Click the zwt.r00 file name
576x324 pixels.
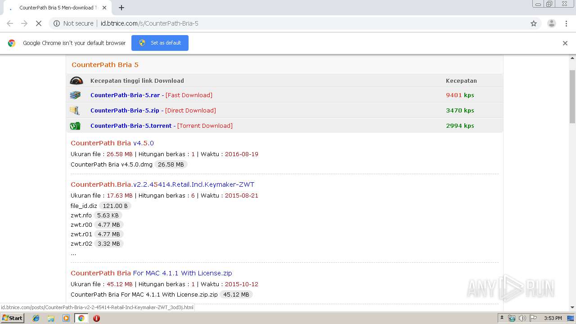coord(81,225)
